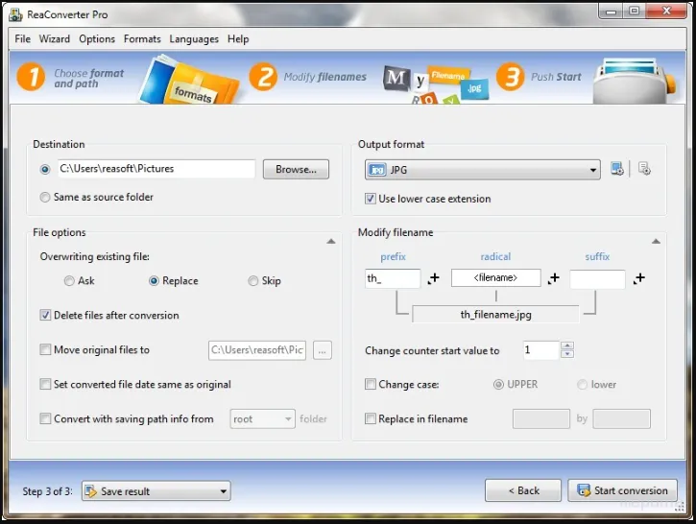
Task: Select Replace for overwriting existing file
Action: (154, 281)
